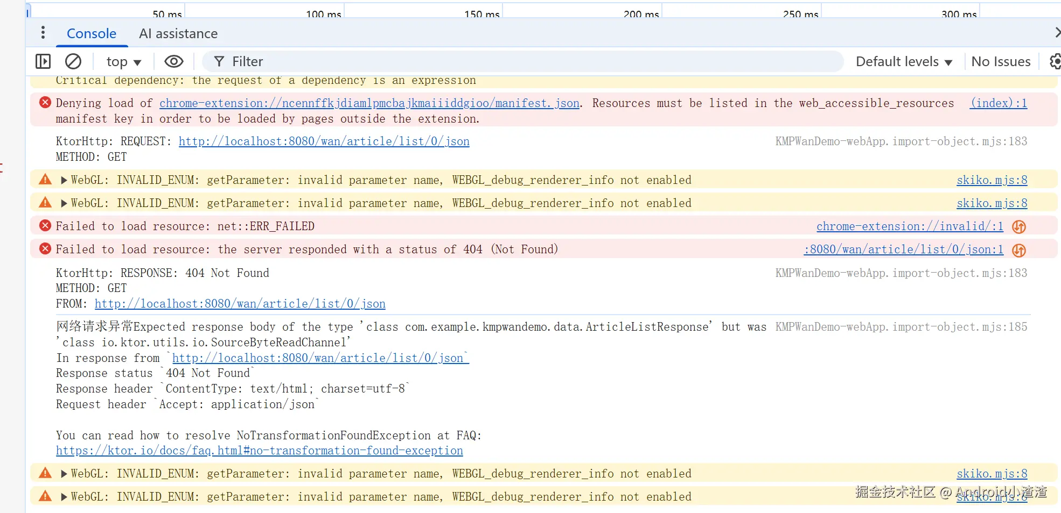This screenshot has height=513, width=1061.
Task: Click error icon on 404 status row
Action: pyautogui.click(x=45, y=248)
